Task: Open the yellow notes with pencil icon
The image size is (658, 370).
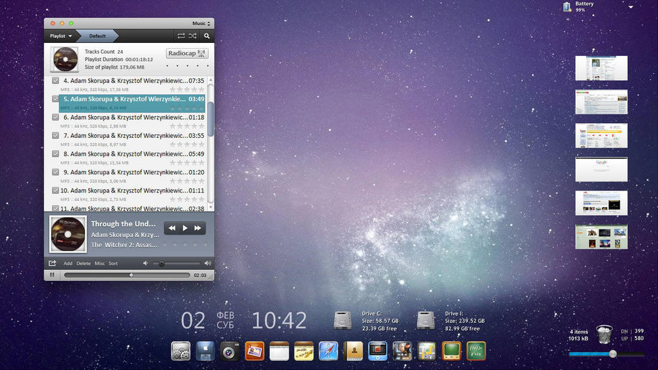Action: point(304,351)
